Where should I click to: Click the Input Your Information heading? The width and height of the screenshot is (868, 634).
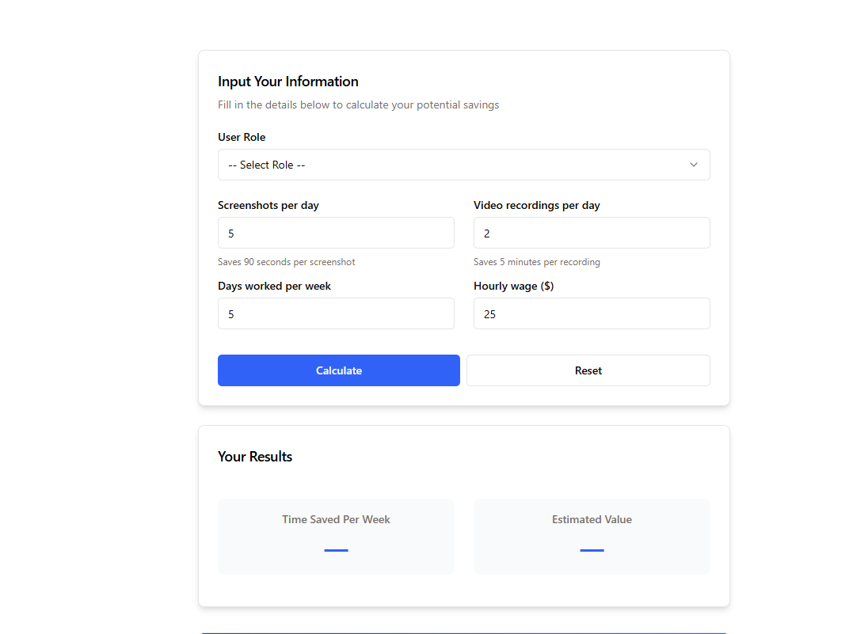click(x=288, y=82)
